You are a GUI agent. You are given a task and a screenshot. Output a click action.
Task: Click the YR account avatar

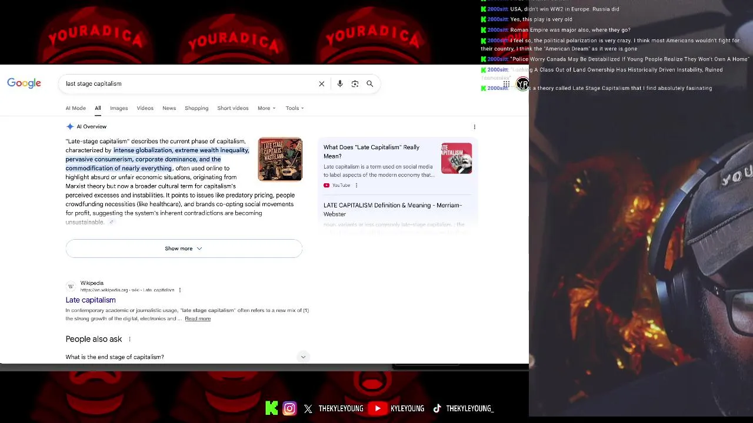point(522,85)
